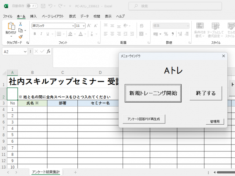Open the font size dropdown

(x=84, y=26)
